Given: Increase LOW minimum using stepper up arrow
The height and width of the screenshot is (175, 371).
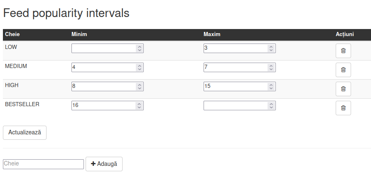Looking at the screenshot, I should (x=140, y=46).
